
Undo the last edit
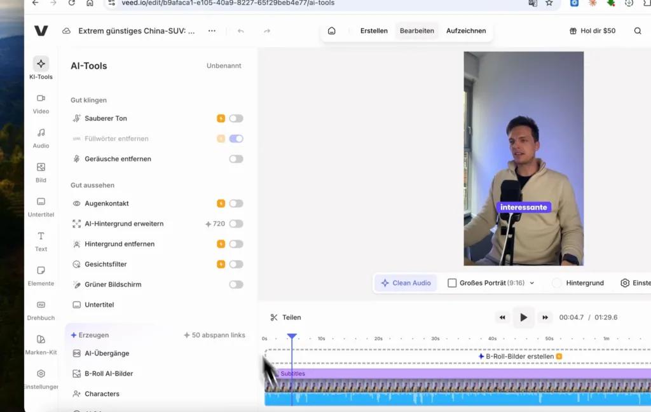241,31
